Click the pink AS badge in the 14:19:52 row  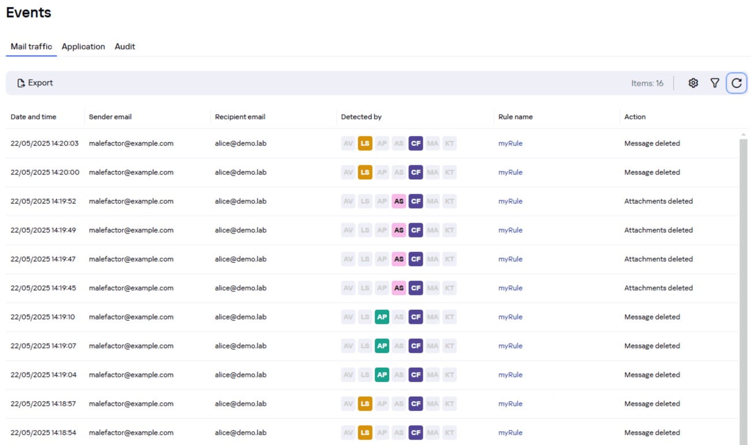pyautogui.click(x=399, y=201)
